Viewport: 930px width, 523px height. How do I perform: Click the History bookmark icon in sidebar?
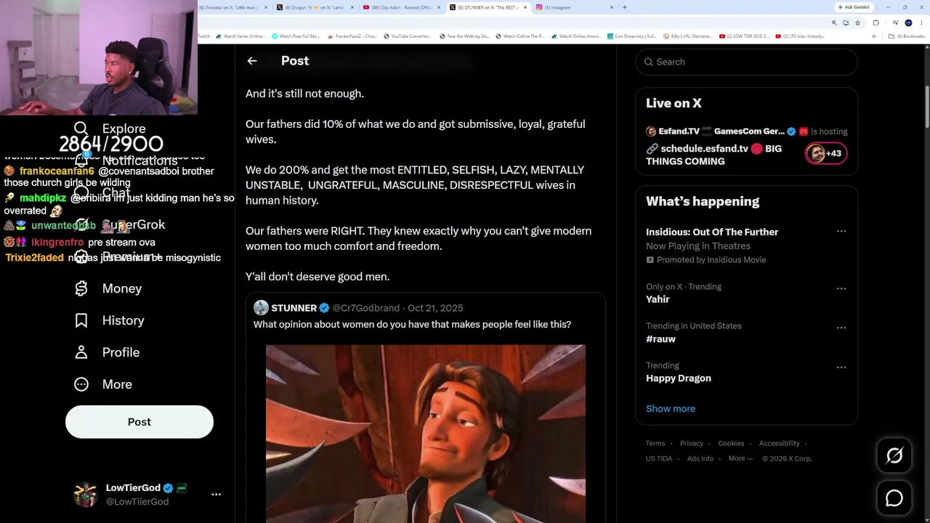pyautogui.click(x=81, y=320)
